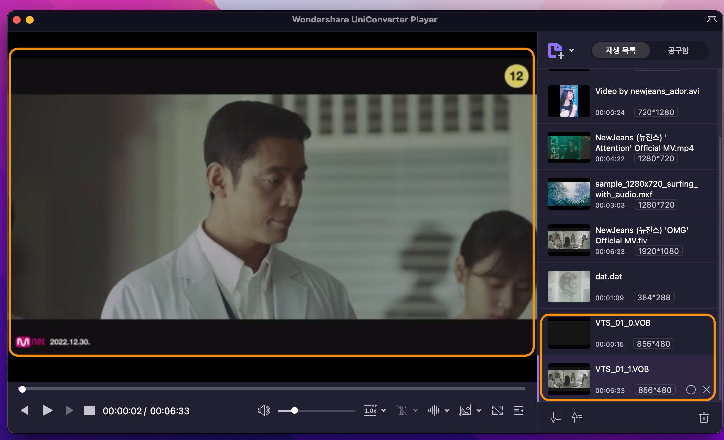Show info for VTS_01_1.VOB
The image size is (724, 440).
coord(691,390)
